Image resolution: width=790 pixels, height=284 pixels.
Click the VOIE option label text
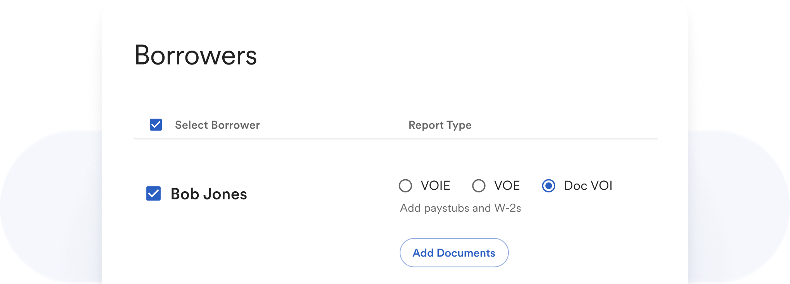tap(435, 186)
